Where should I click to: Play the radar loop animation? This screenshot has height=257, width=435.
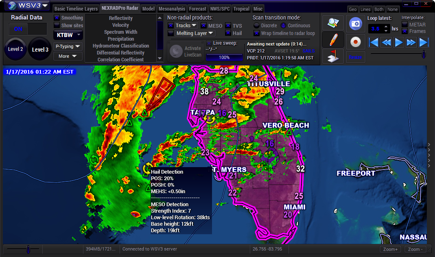tap(399, 42)
